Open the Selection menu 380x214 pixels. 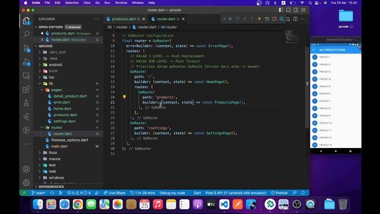pyautogui.click(x=72, y=2)
